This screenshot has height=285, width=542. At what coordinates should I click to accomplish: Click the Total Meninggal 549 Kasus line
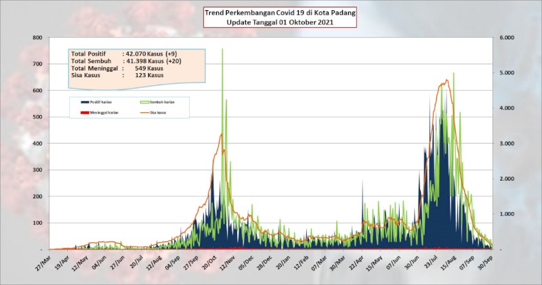pyautogui.click(x=117, y=68)
